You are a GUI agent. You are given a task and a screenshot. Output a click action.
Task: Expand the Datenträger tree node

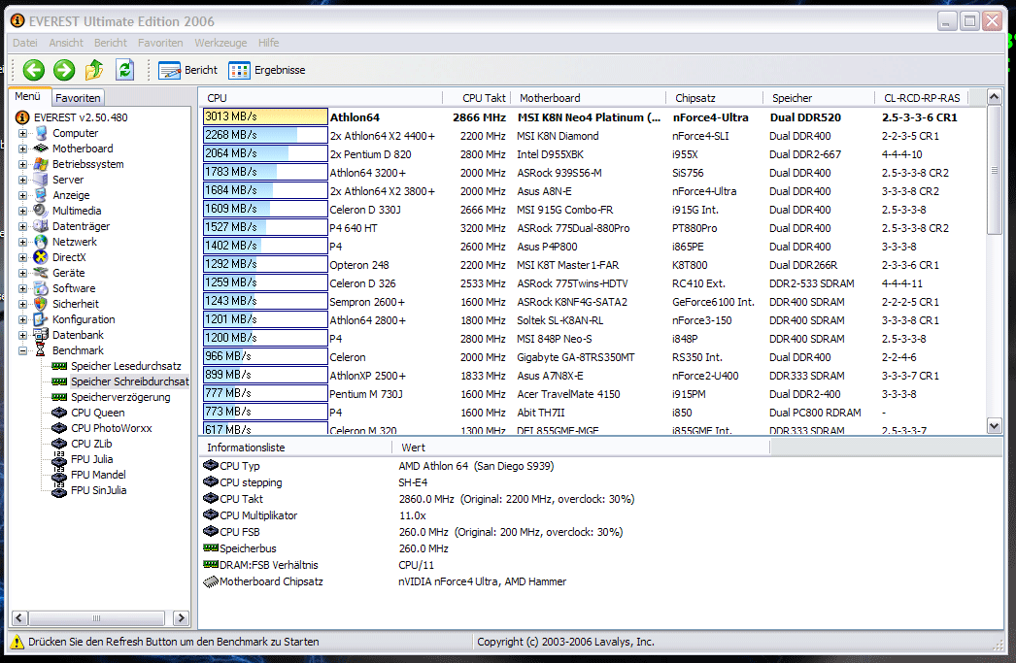(x=22, y=226)
